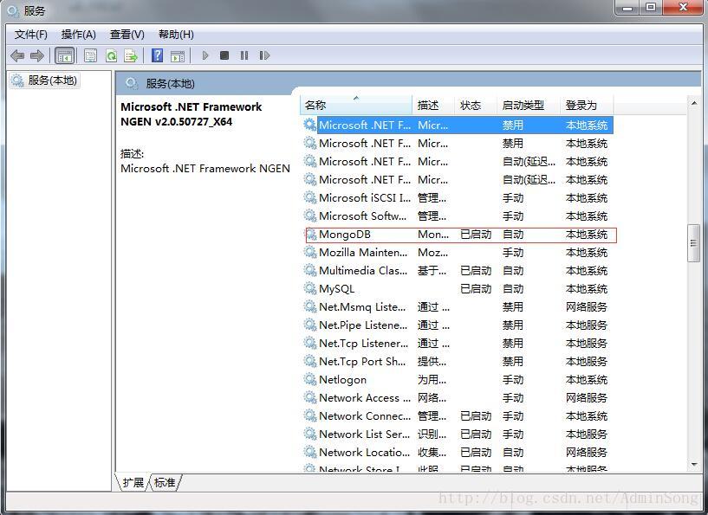
Task: Select the Netlogon service name
Action: tap(342, 380)
